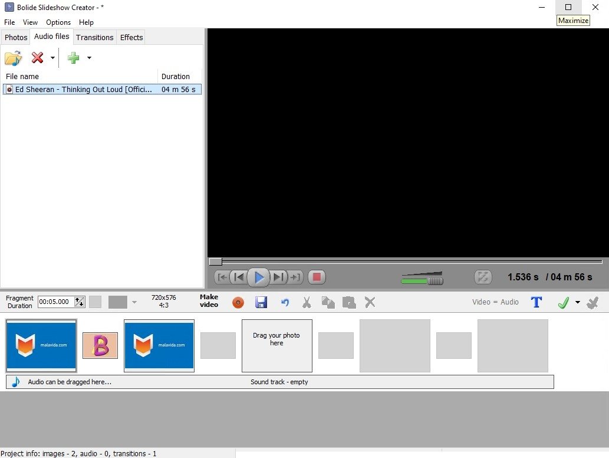Click the preview seek bar handle
Image resolution: width=609 pixels, height=458 pixels.
(x=216, y=261)
